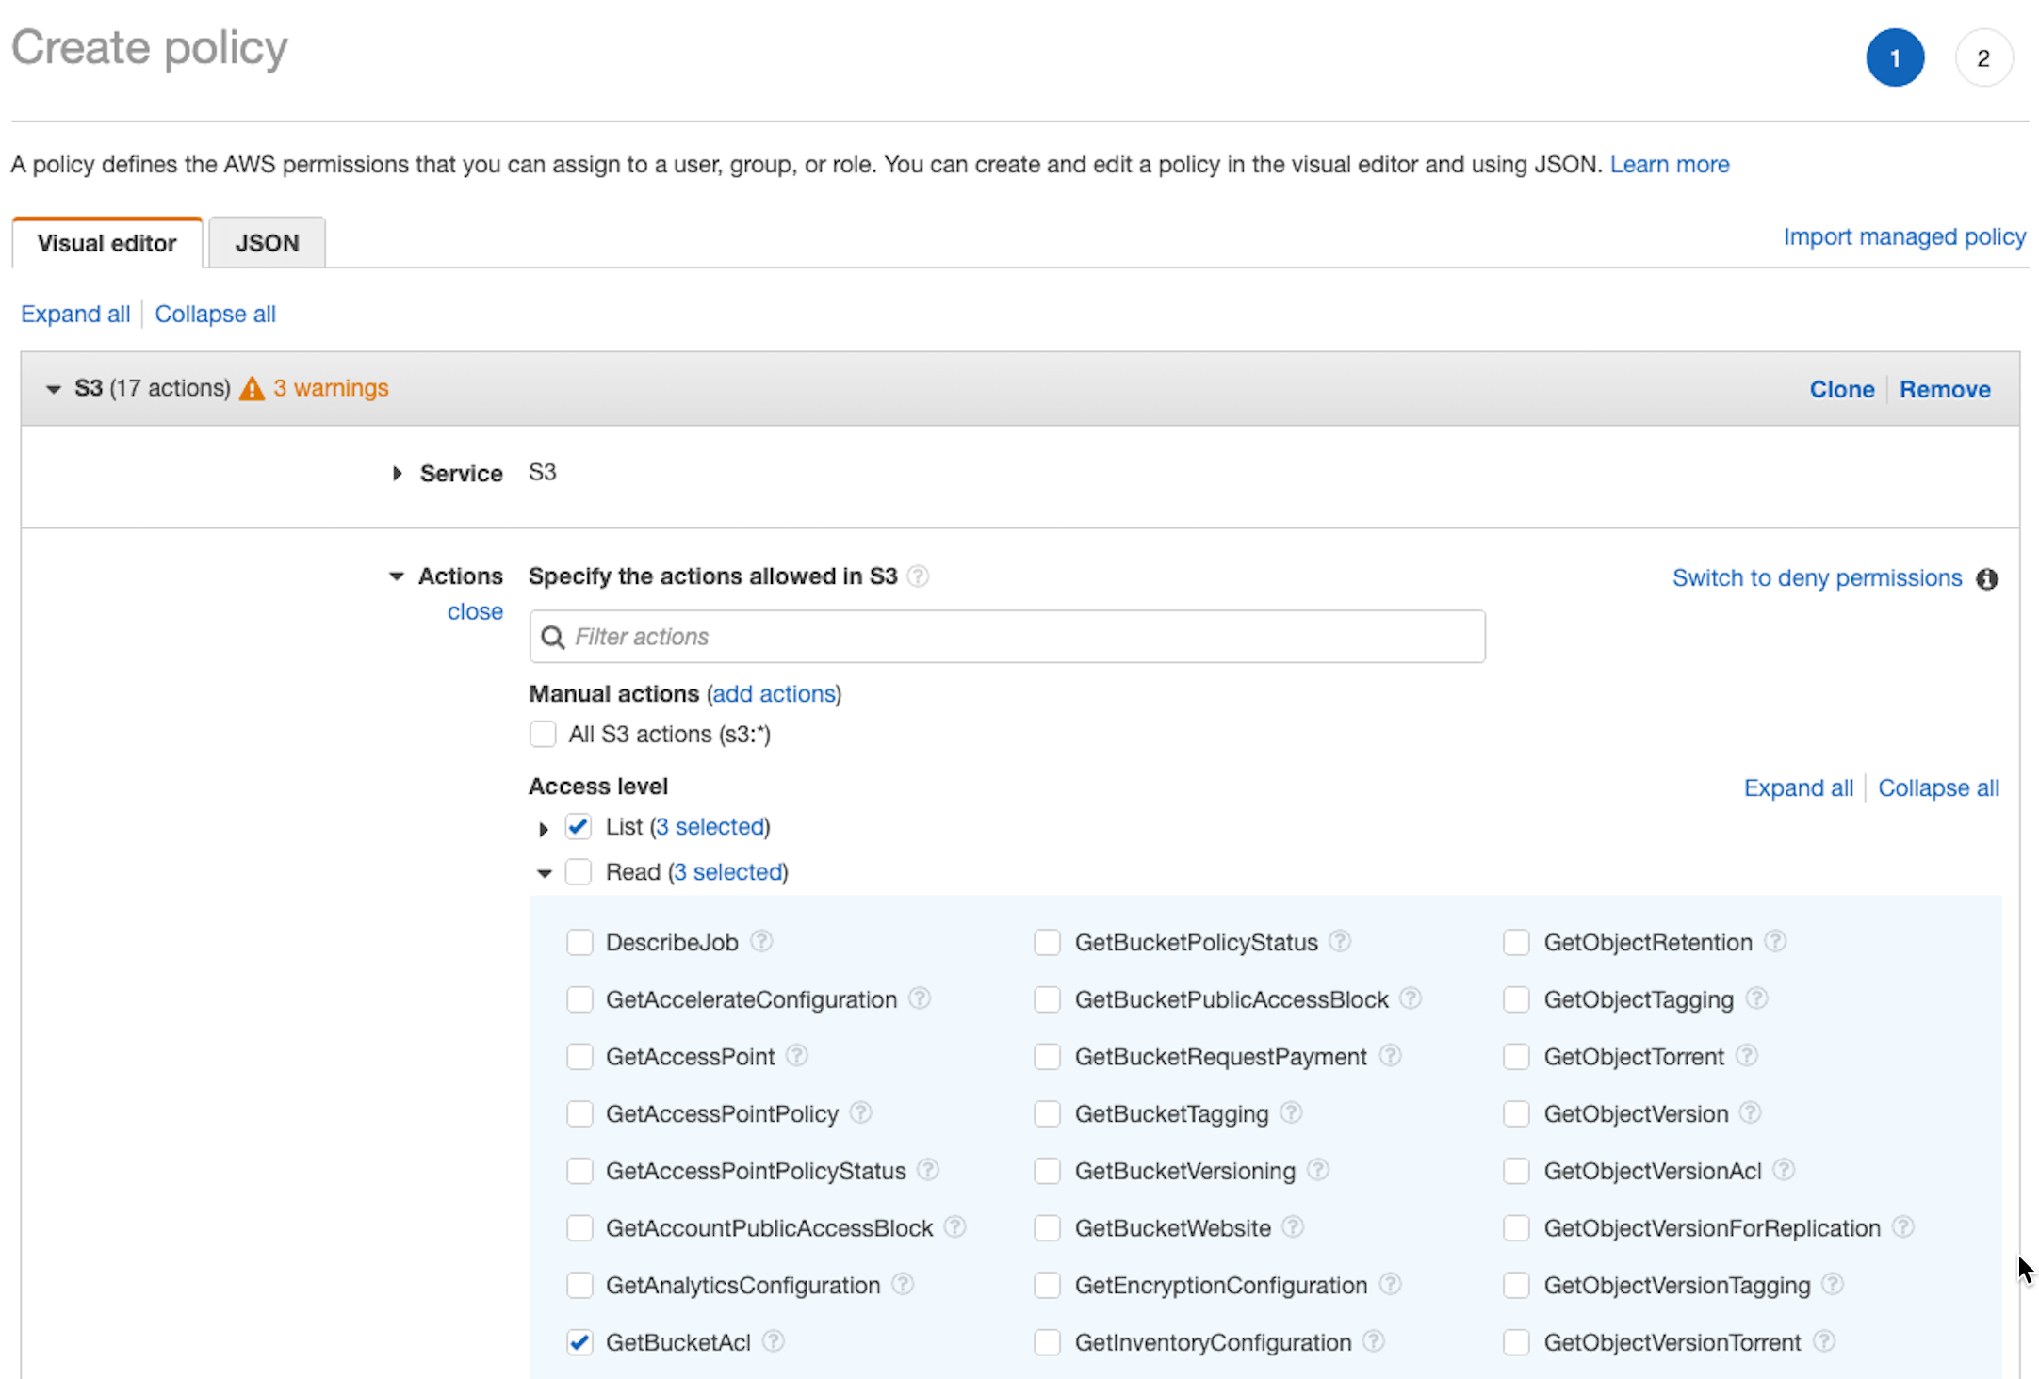
Task: Click the help icon next to DescribeJob
Action: pos(763,940)
